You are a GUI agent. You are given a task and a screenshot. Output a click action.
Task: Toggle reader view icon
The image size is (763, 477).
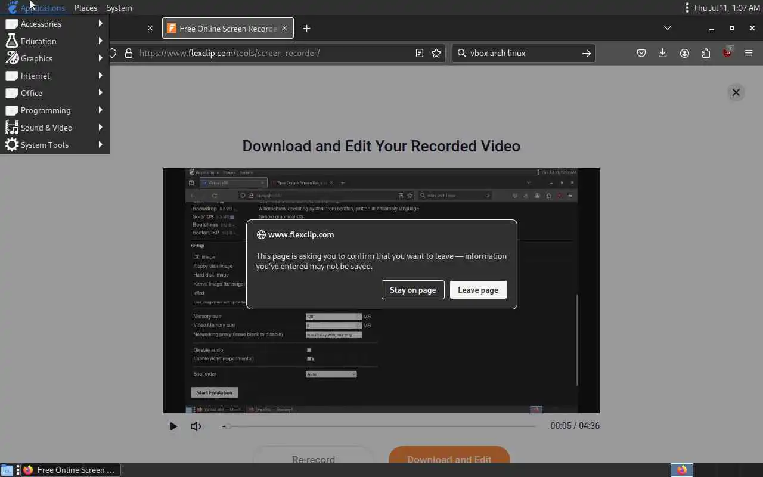[x=420, y=53]
